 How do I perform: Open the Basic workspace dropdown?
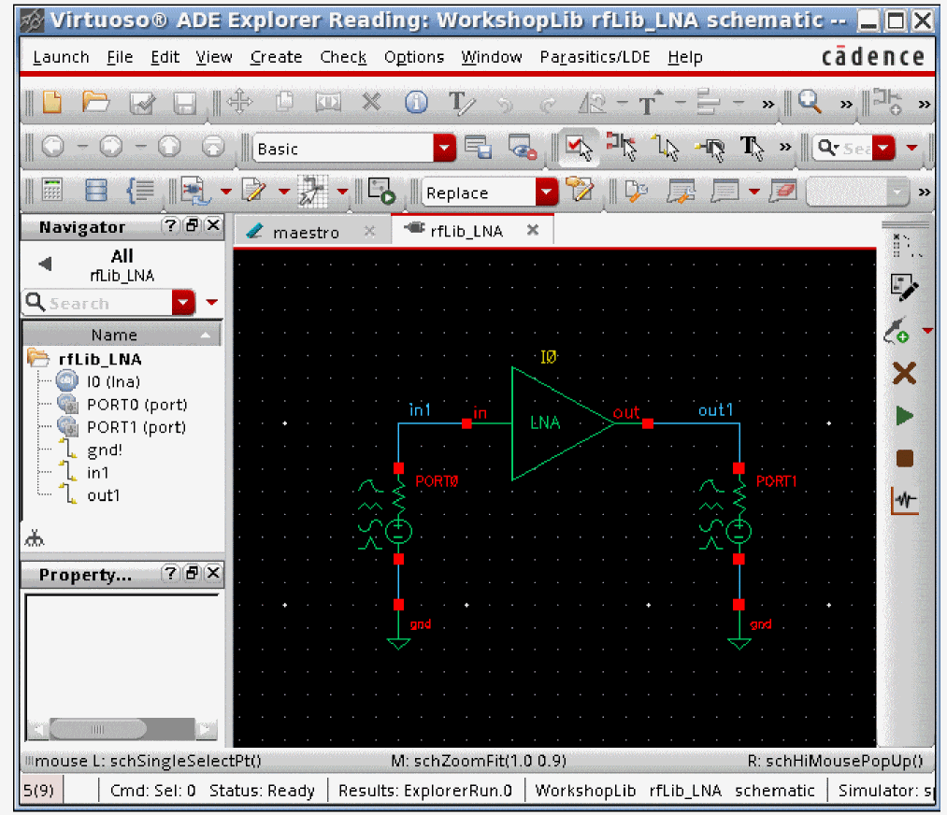[x=445, y=148]
